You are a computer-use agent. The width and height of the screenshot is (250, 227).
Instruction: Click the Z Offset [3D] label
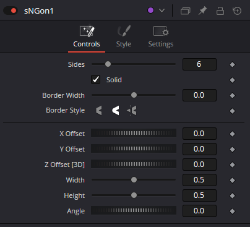[x=64, y=165]
